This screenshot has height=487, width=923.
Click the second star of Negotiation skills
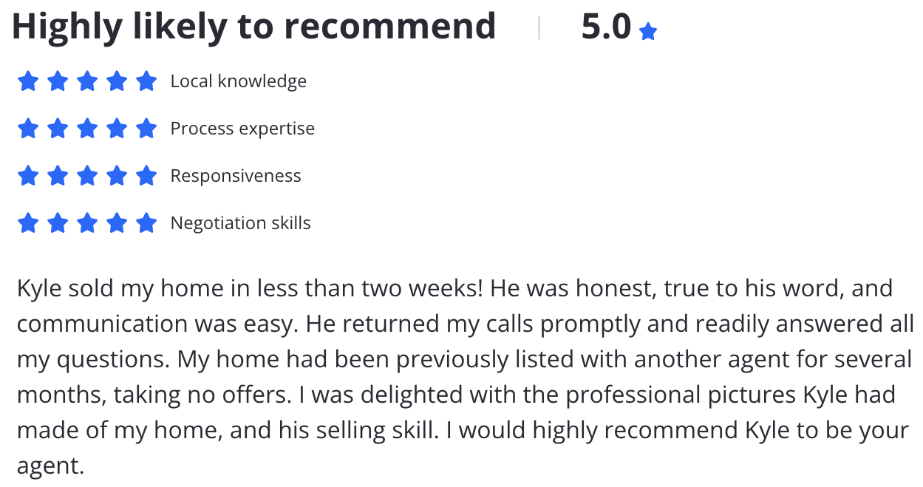[x=58, y=223]
